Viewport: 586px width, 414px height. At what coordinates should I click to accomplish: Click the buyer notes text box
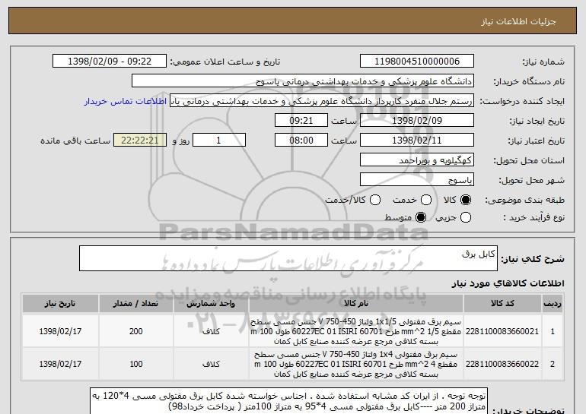(289, 401)
